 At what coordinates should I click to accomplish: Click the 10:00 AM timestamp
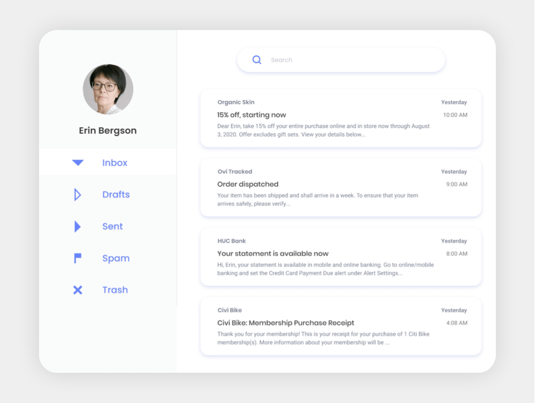[455, 115]
